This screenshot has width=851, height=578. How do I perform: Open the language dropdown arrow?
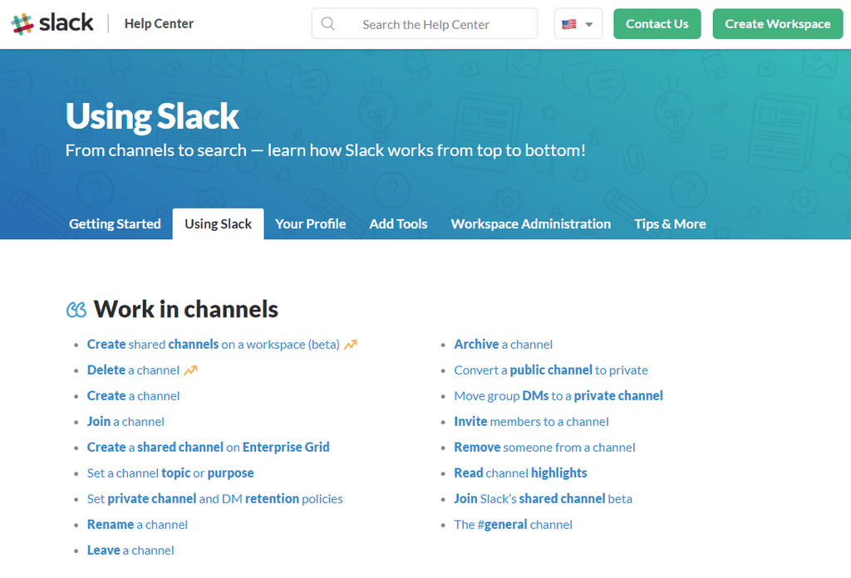[x=589, y=24]
